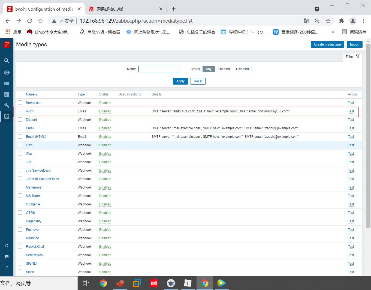Open the sidebar search icon

pos(7,61)
